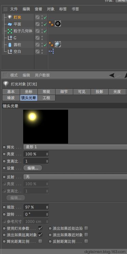Toggle visibility dots for 空白
This screenshot has width=127, height=254.
[42, 51]
